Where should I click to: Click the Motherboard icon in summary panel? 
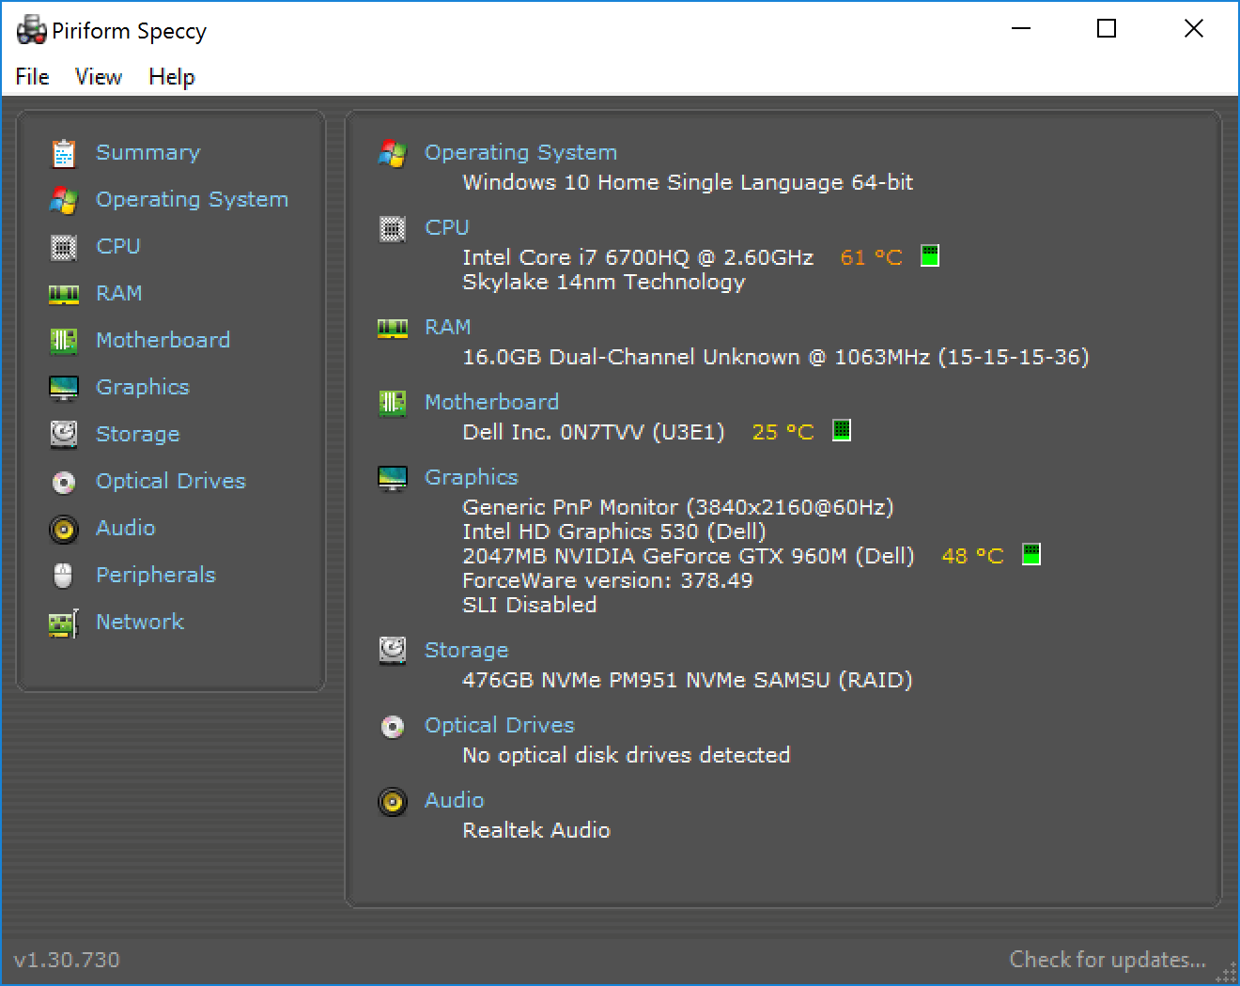pyautogui.click(x=392, y=403)
